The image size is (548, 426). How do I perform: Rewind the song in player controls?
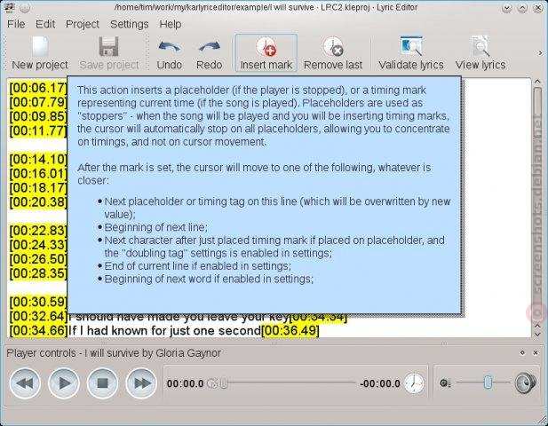point(25,383)
